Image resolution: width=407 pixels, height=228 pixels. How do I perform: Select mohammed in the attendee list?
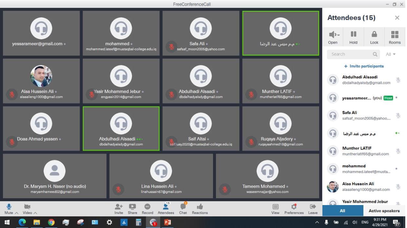[364, 169]
